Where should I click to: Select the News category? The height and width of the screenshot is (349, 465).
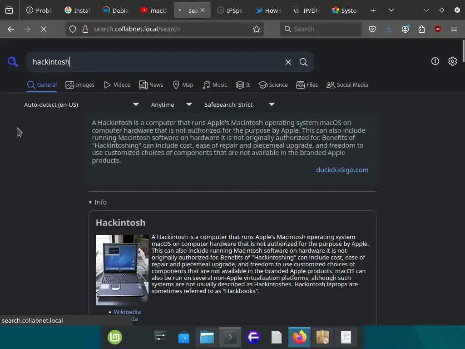click(151, 85)
